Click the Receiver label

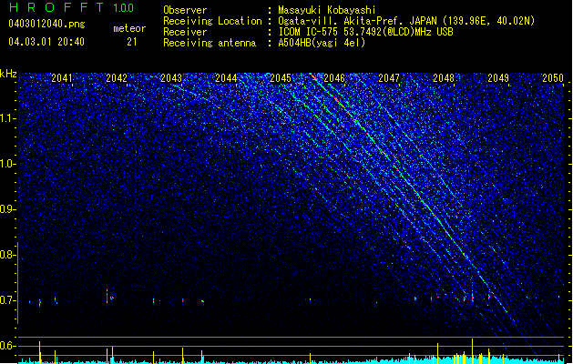coord(185,32)
